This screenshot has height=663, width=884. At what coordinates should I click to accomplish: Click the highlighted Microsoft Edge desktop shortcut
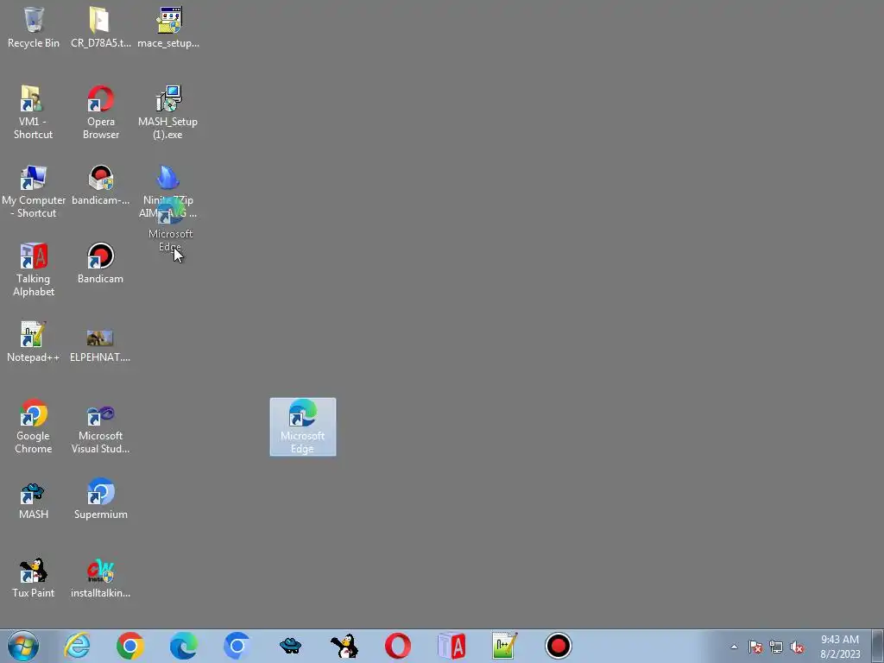point(303,426)
